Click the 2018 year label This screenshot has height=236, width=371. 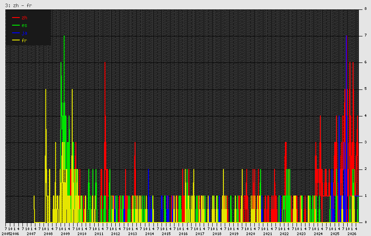(217, 234)
